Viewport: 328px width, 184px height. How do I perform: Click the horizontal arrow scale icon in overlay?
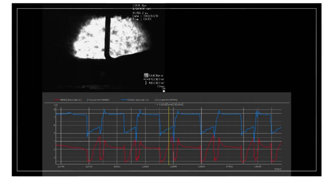146,79
